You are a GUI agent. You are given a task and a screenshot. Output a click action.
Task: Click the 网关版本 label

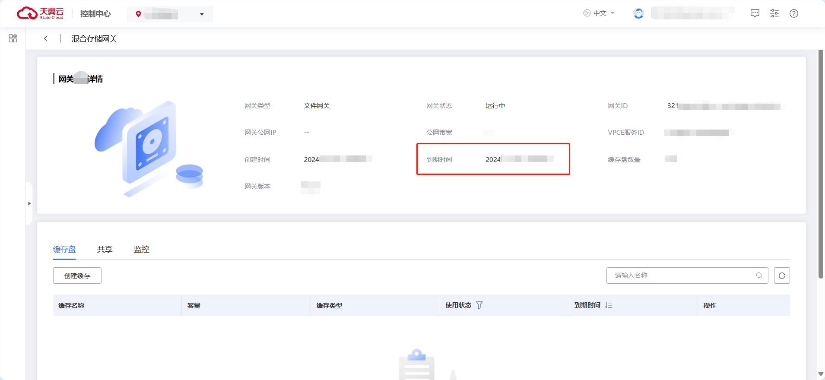point(257,187)
